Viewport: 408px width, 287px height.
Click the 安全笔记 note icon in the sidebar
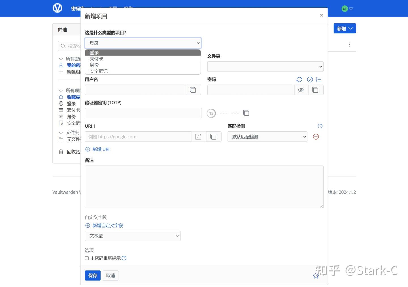tap(61, 123)
